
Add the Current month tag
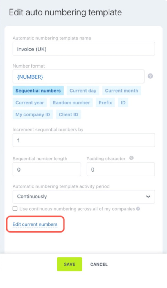point(121,91)
